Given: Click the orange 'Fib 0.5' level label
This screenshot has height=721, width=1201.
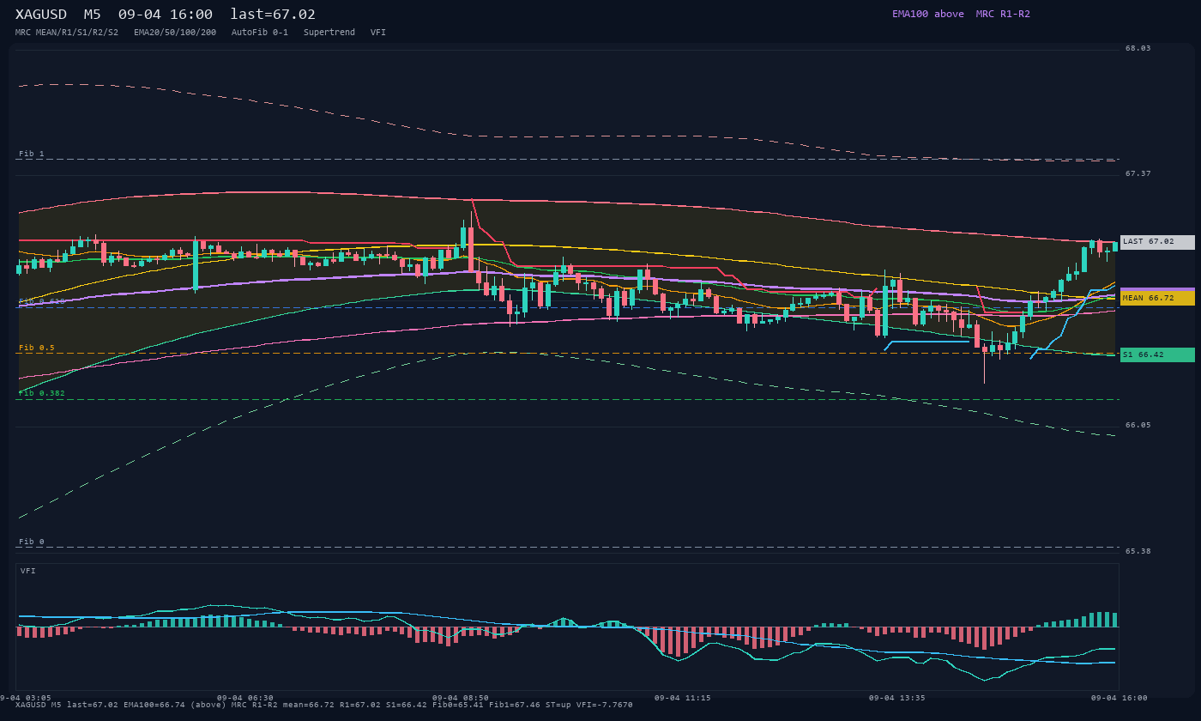Looking at the screenshot, I should tap(37, 348).
